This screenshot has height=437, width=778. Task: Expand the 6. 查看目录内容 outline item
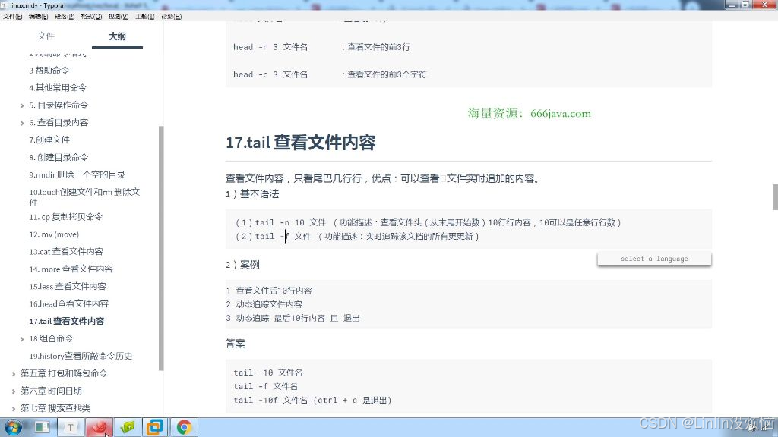[x=22, y=123]
